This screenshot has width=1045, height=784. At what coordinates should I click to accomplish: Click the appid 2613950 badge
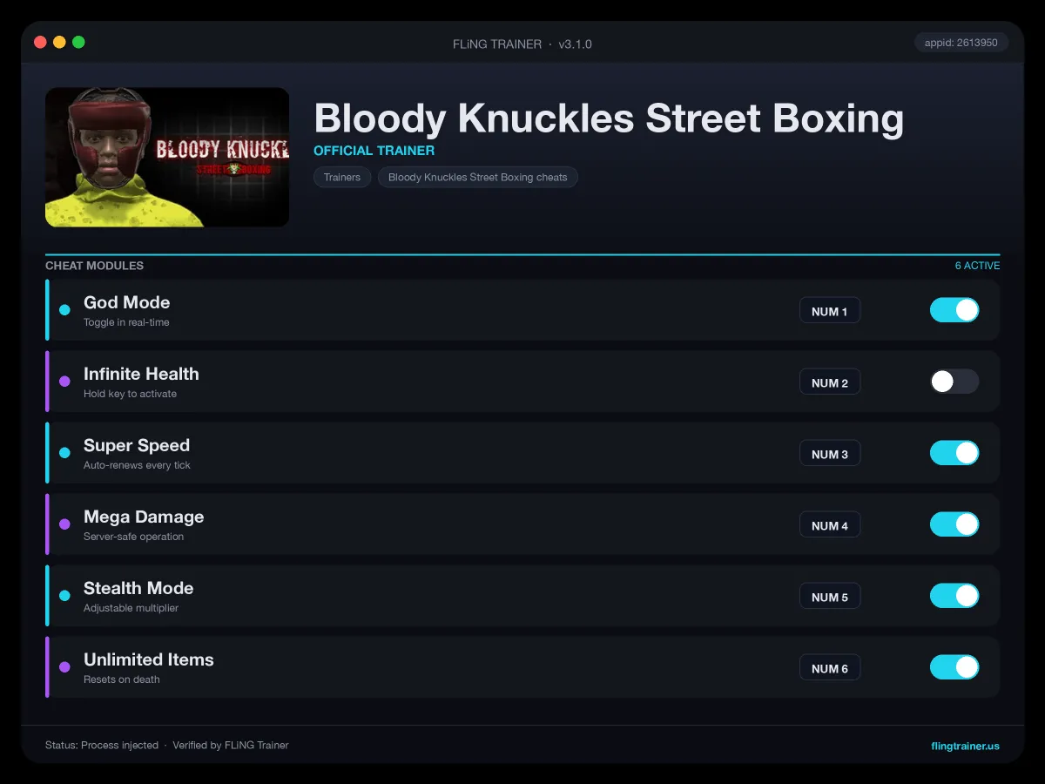coord(961,43)
